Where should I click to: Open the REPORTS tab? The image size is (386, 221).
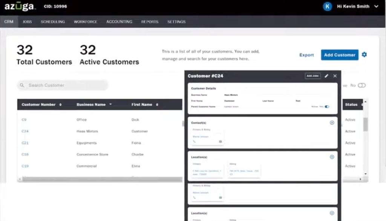[150, 21]
